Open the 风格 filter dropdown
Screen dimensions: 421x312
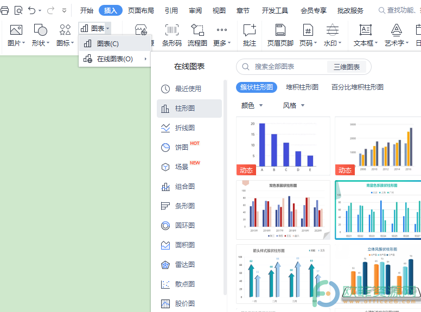294,105
